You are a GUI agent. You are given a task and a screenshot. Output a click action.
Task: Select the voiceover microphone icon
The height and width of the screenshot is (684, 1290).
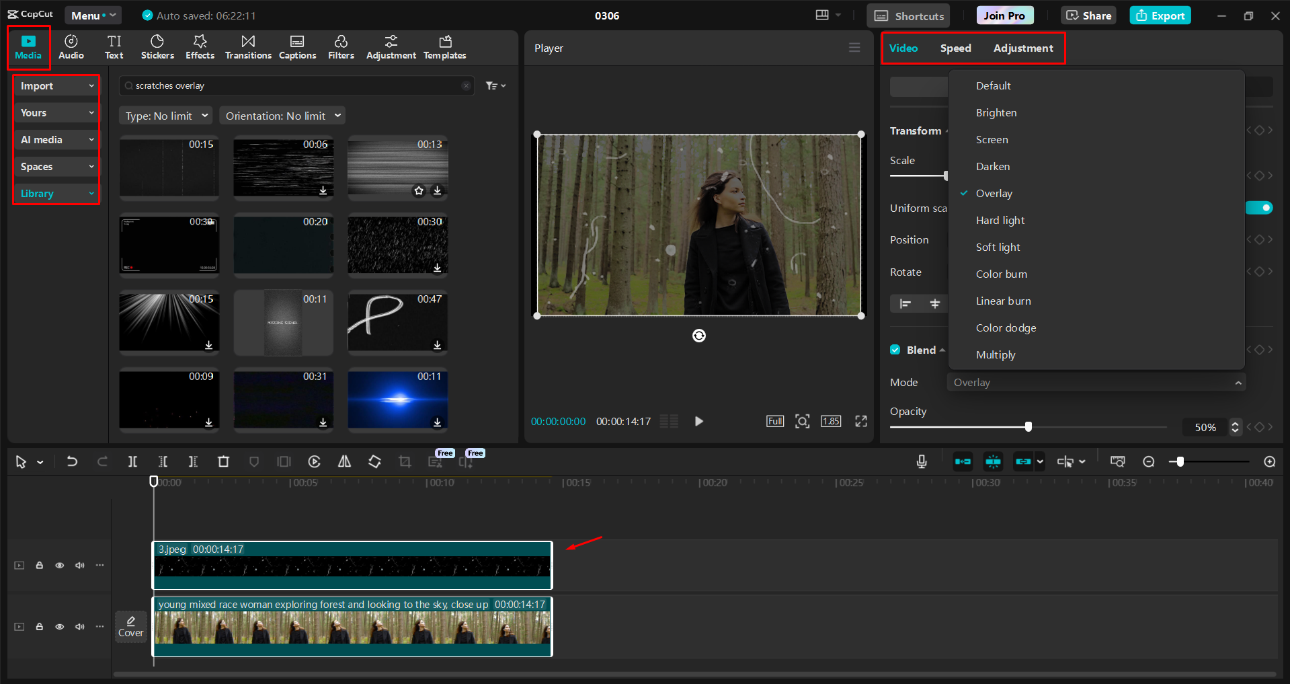(x=921, y=461)
